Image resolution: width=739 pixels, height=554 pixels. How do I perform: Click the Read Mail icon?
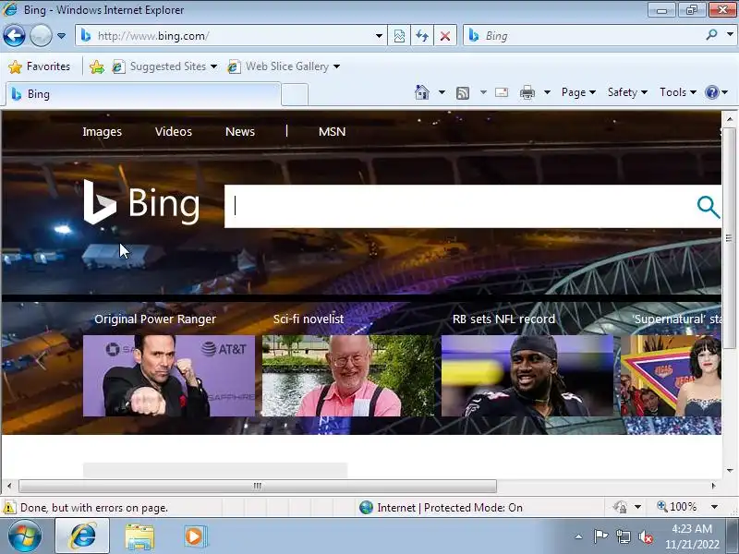502,92
